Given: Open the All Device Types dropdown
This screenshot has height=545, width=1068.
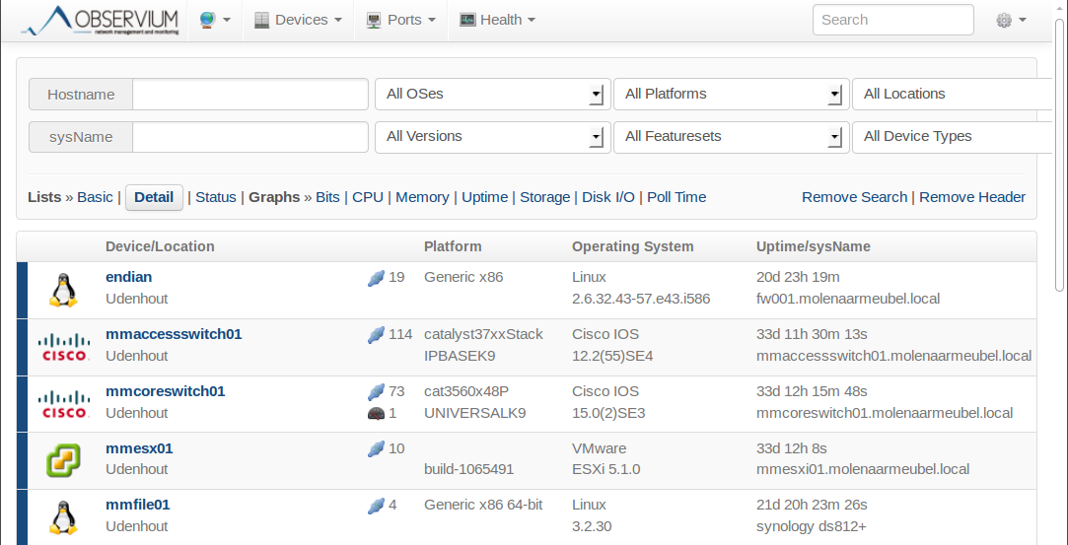Looking at the screenshot, I should [x=954, y=137].
